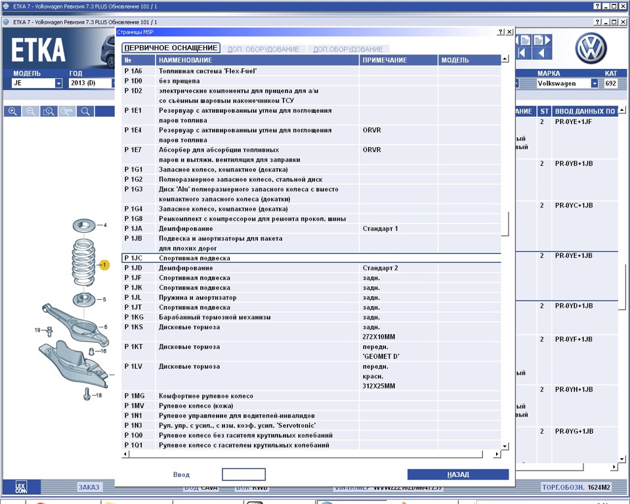Select row 1KG Барабанный тормозной механизм
The image size is (630, 504).
pos(311,318)
